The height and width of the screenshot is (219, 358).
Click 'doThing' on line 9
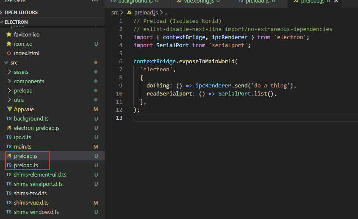(158, 86)
